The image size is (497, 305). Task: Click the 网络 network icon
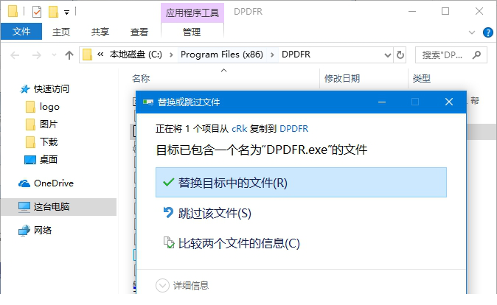pyautogui.click(x=24, y=231)
